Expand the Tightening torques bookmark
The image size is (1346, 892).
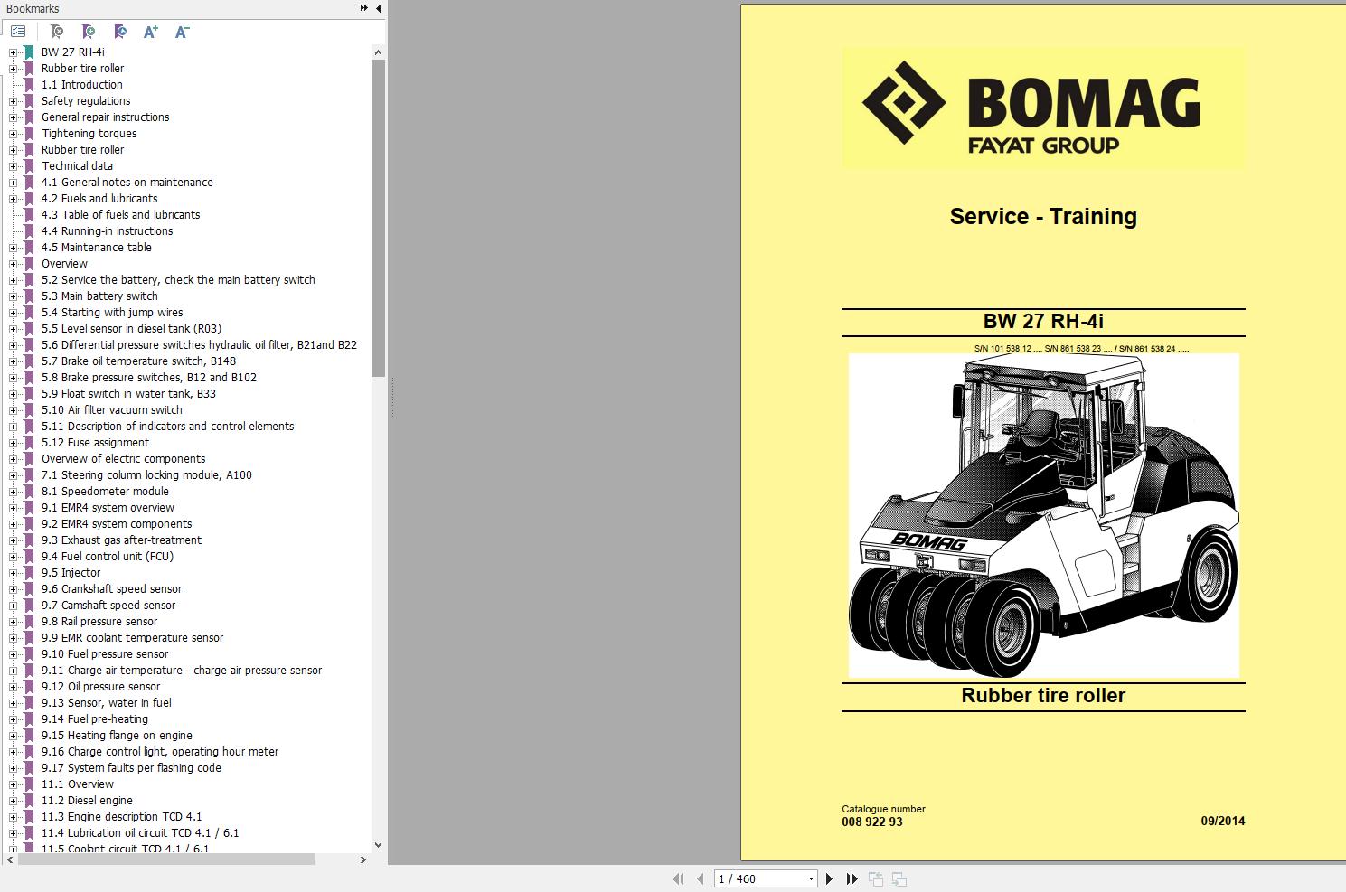coord(14,134)
